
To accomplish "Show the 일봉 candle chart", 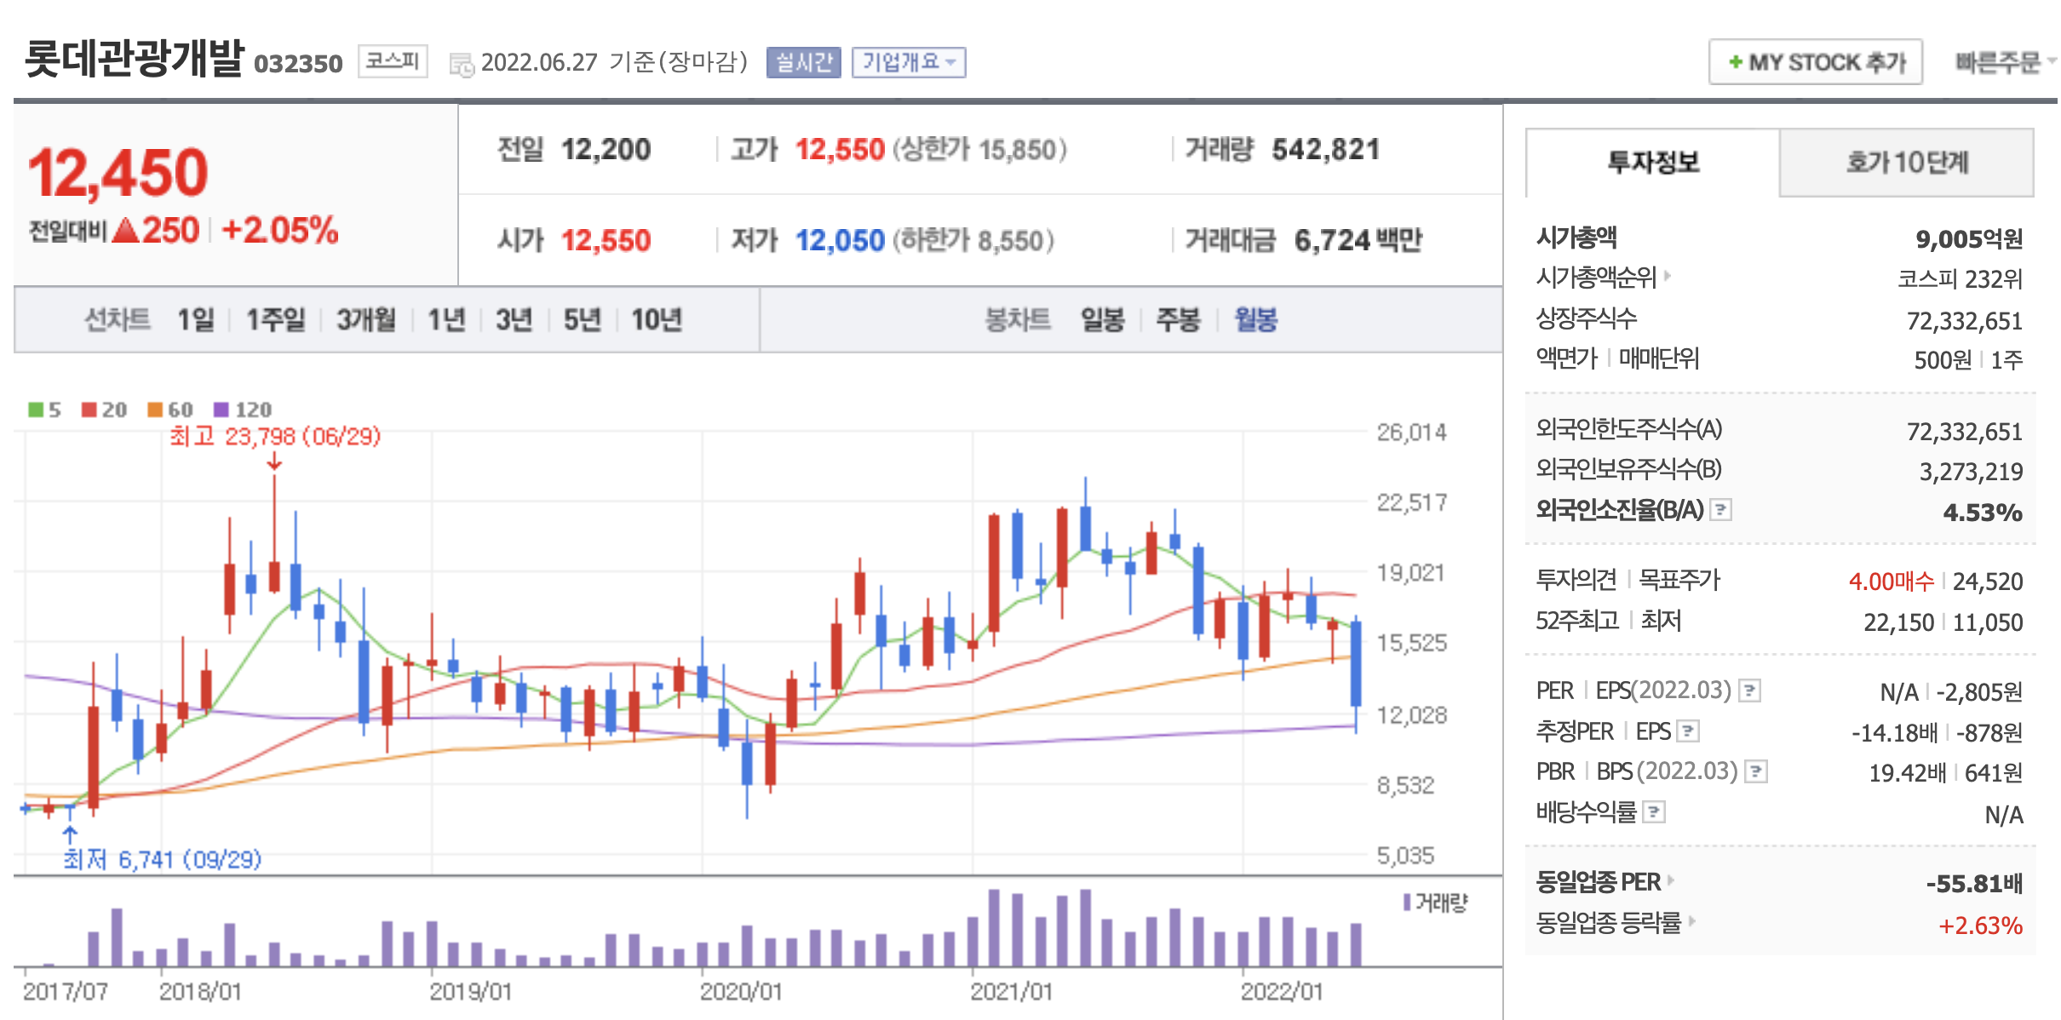I will [1103, 320].
